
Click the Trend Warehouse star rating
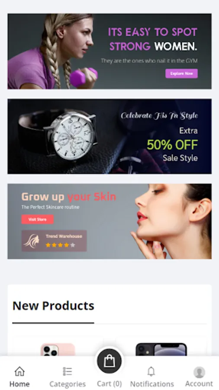pos(60,245)
